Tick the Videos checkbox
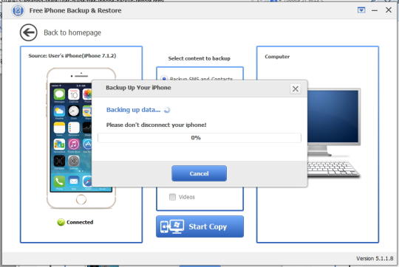 point(172,197)
